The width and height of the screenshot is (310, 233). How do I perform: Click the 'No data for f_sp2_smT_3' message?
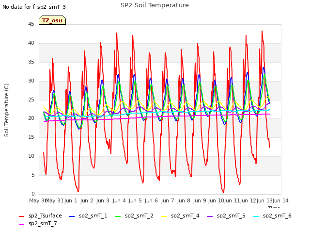(34, 7)
